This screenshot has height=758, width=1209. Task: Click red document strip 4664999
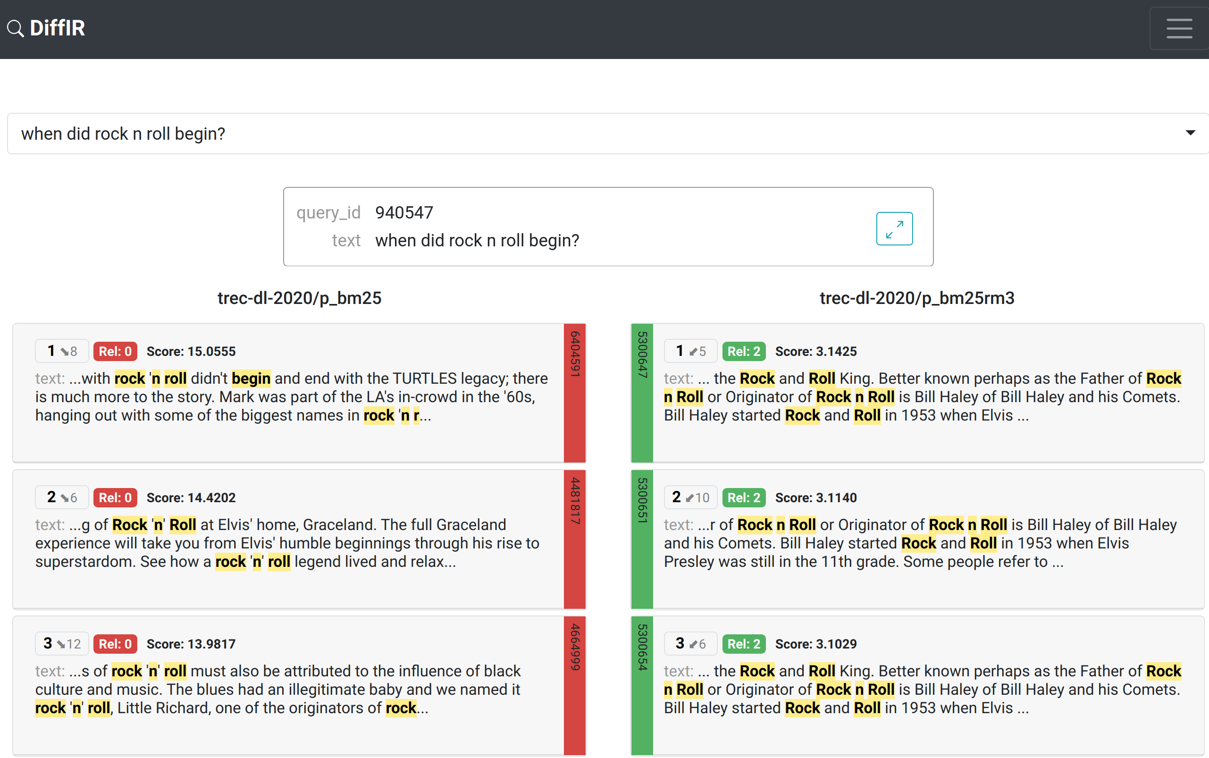click(x=574, y=685)
